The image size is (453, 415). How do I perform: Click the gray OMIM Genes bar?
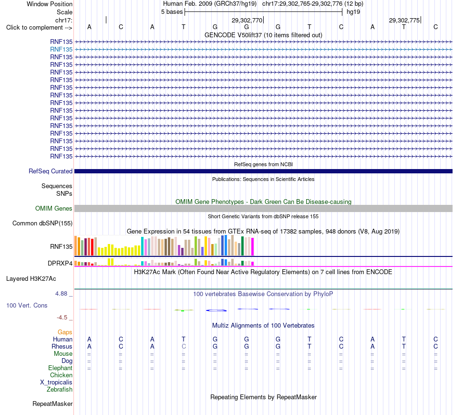tap(263, 208)
